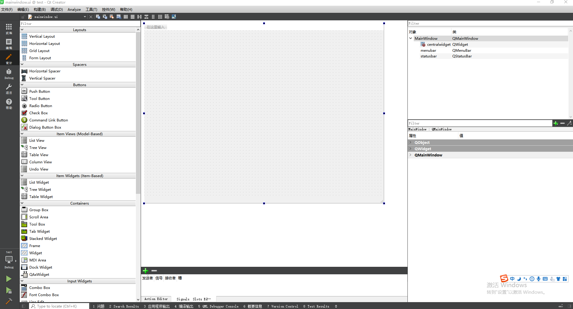The width and height of the screenshot is (573, 309).
Task: Click the Type to locate search field
Action: (x=59, y=306)
